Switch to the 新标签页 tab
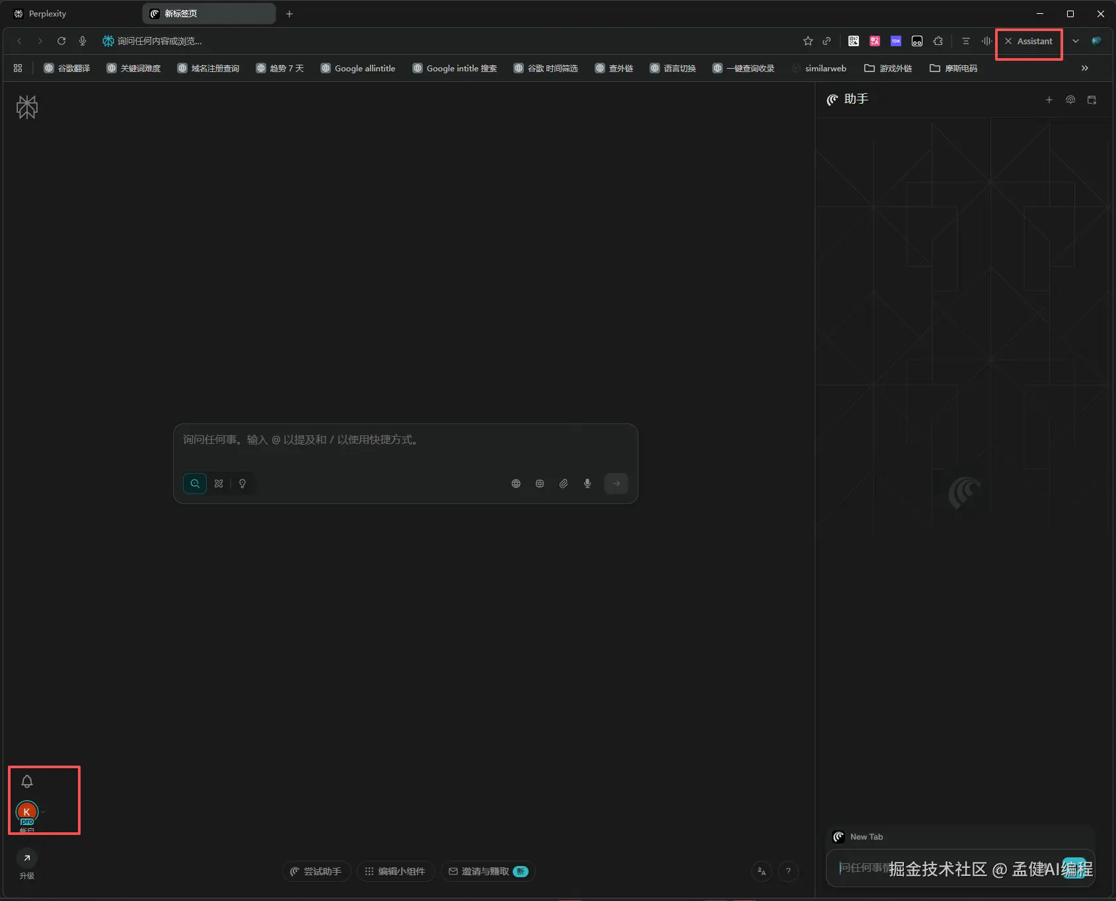 tap(208, 14)
